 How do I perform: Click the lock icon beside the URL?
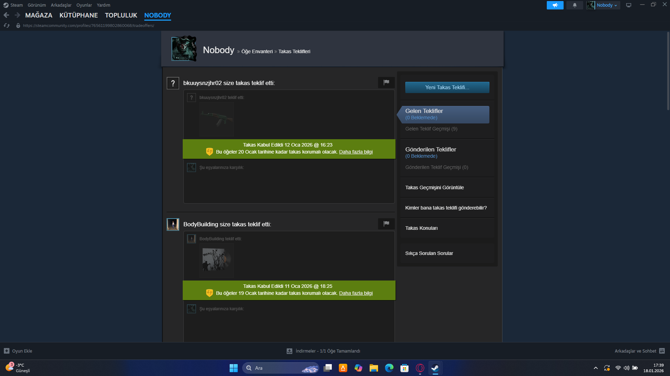click(18, 26)
